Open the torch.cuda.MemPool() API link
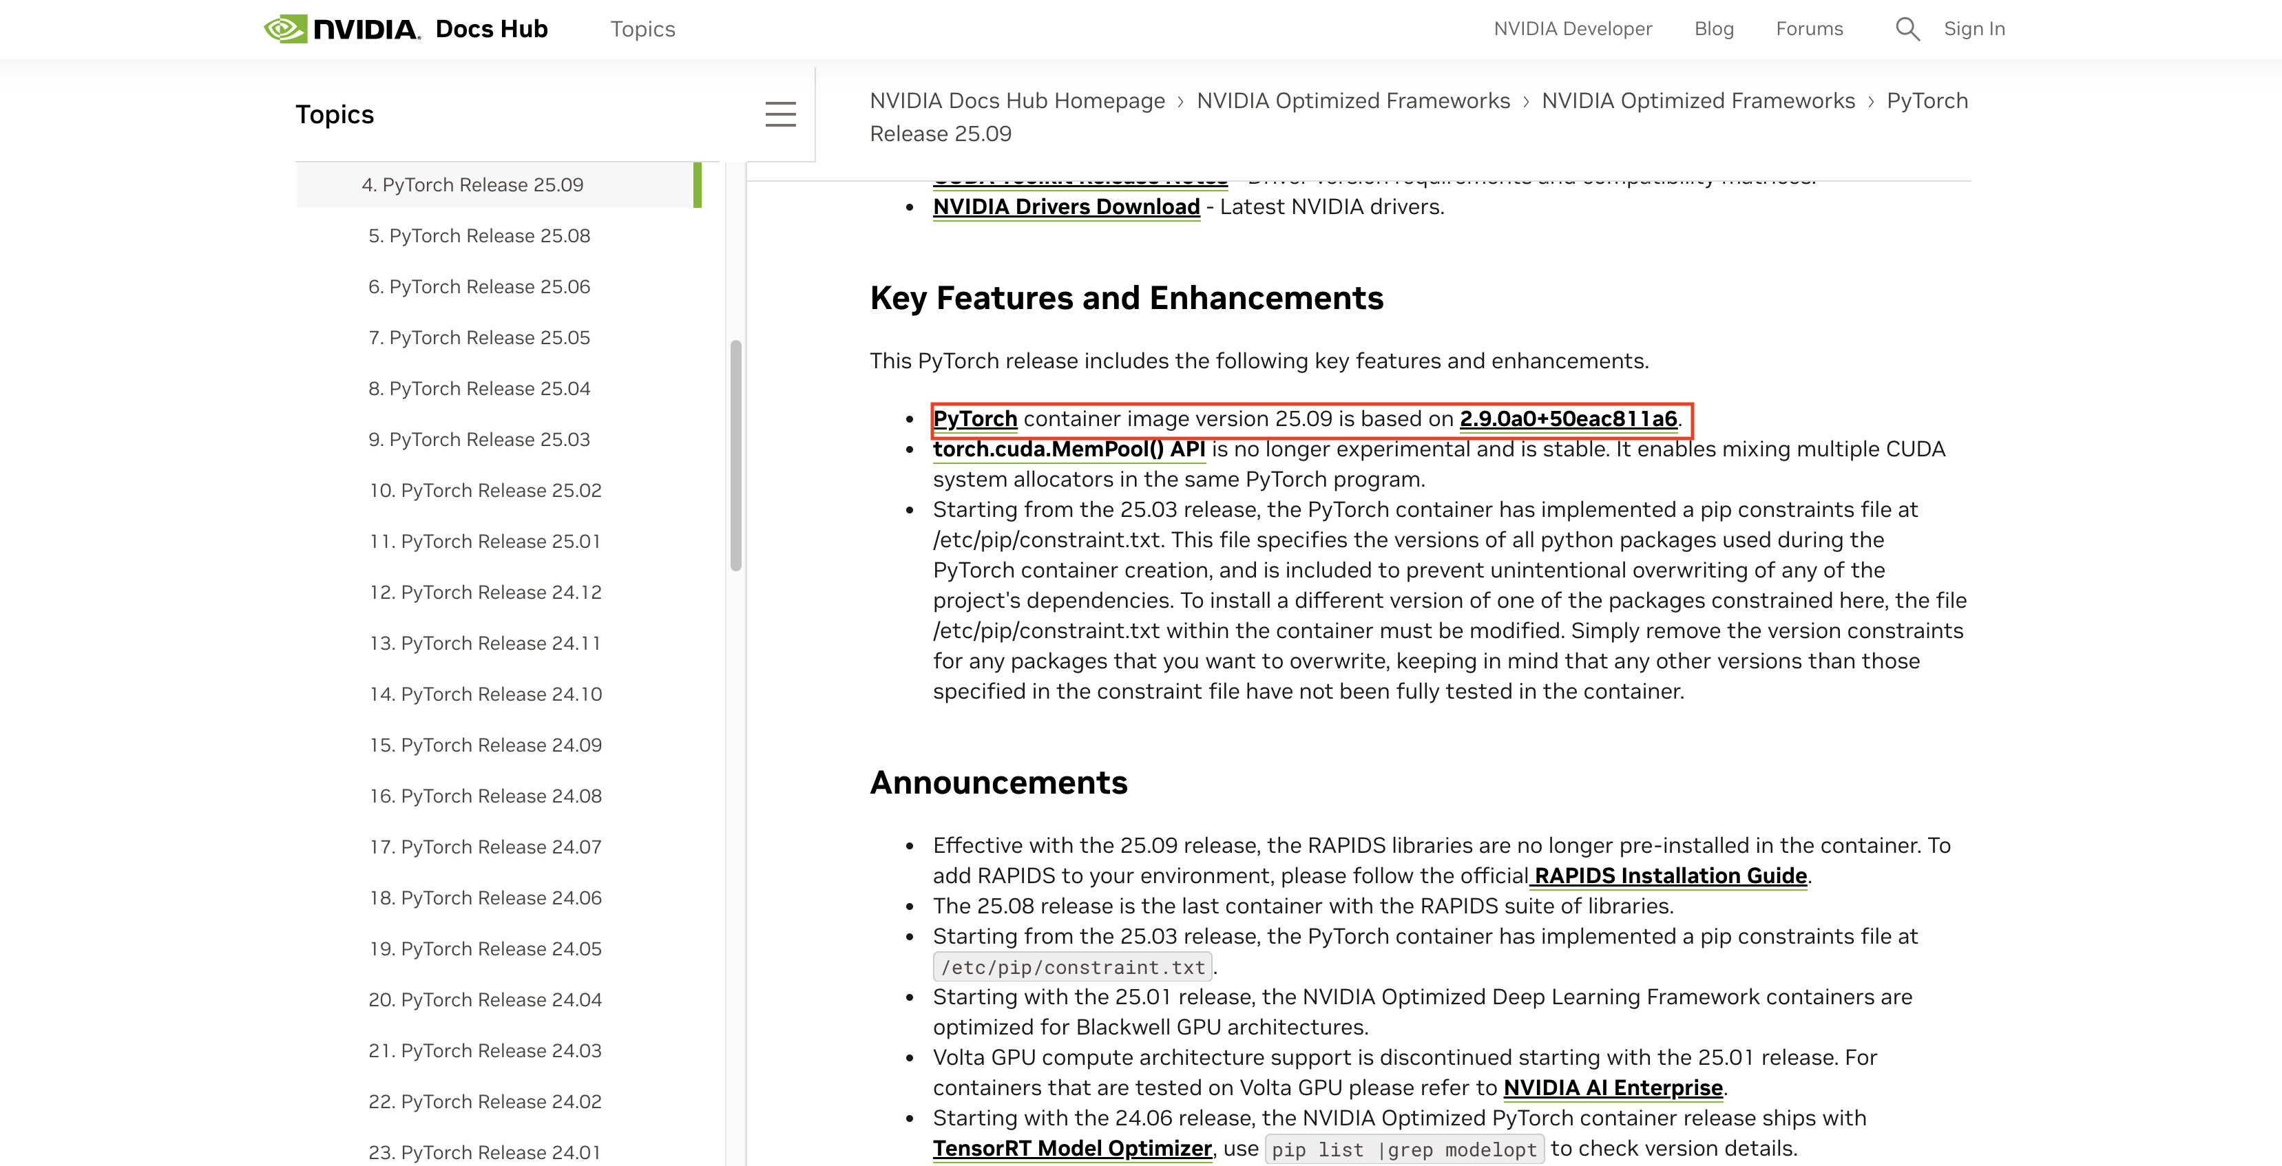 (x=1069, y=449)
